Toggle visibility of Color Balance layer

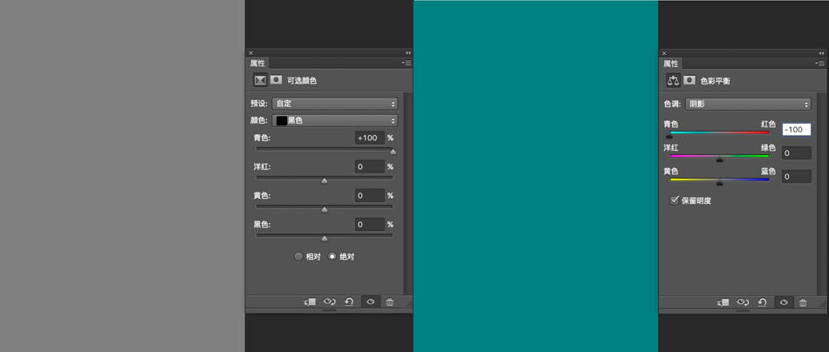coord(784,301)
